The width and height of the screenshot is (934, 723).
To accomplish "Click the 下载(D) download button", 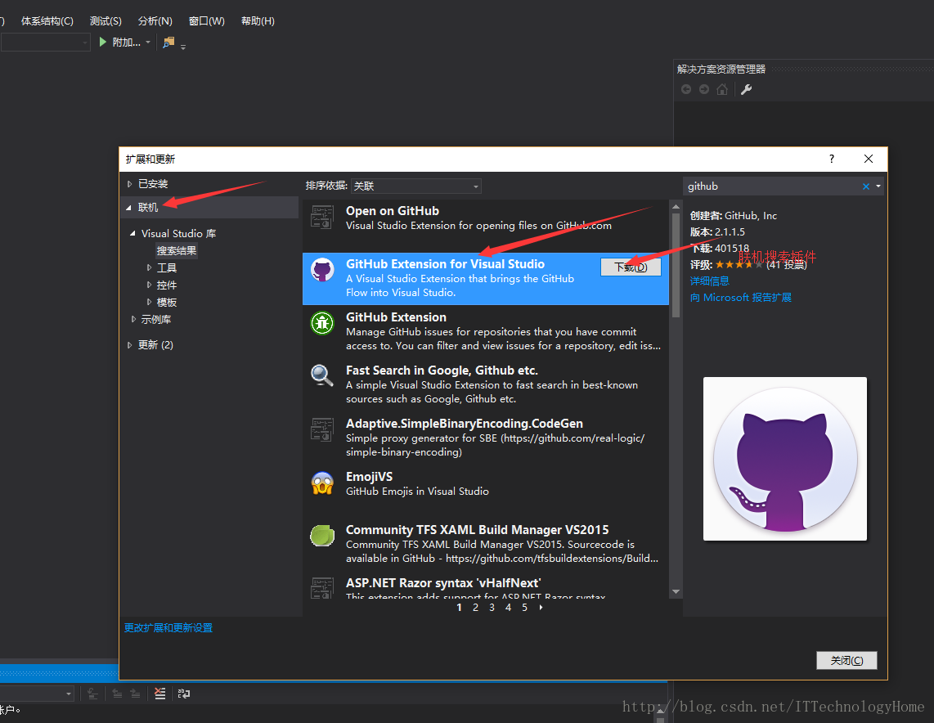I will (631, 267).
